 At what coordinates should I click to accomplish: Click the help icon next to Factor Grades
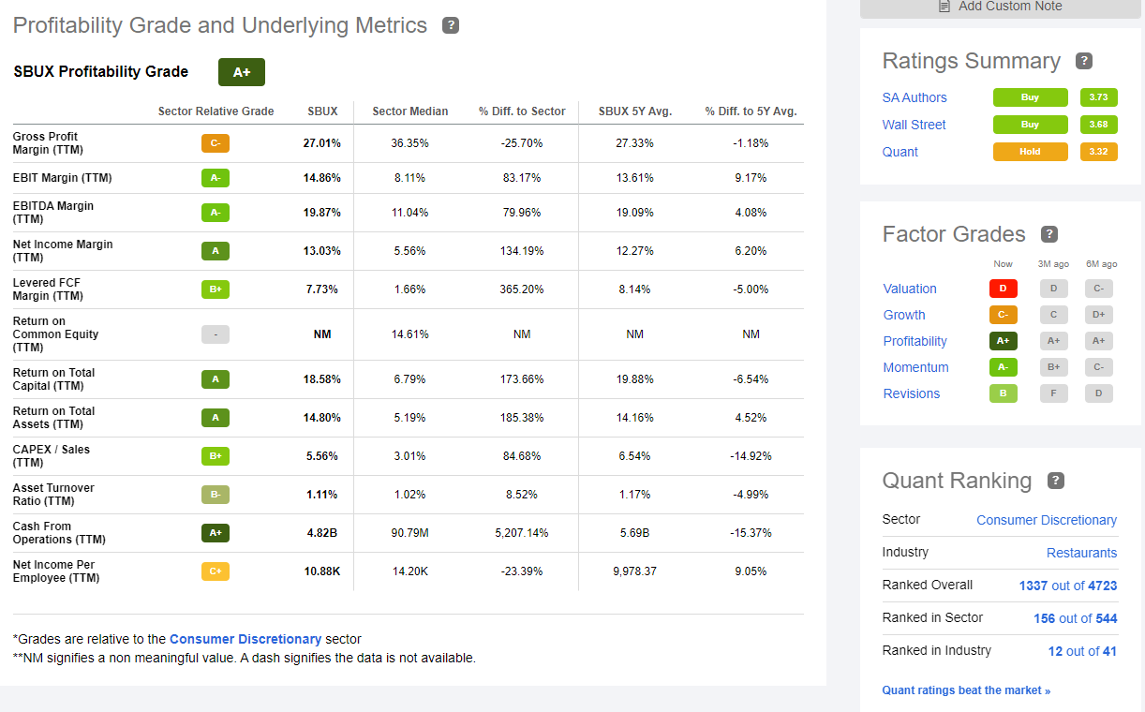click(x=1049, y=234)
